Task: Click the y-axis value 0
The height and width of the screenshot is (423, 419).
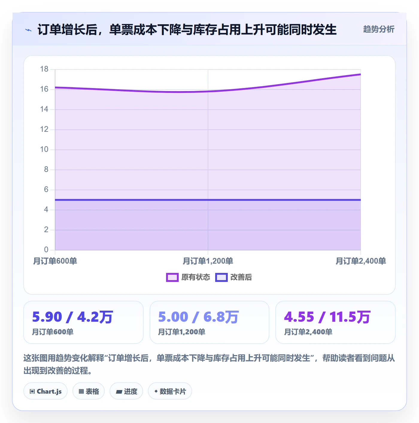Action: pyautogui.click(x=46, y=250)
